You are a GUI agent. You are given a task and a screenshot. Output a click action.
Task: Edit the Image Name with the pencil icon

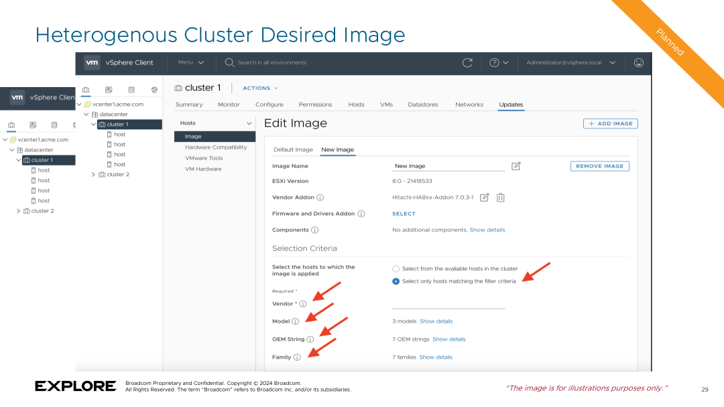[516, 166]
